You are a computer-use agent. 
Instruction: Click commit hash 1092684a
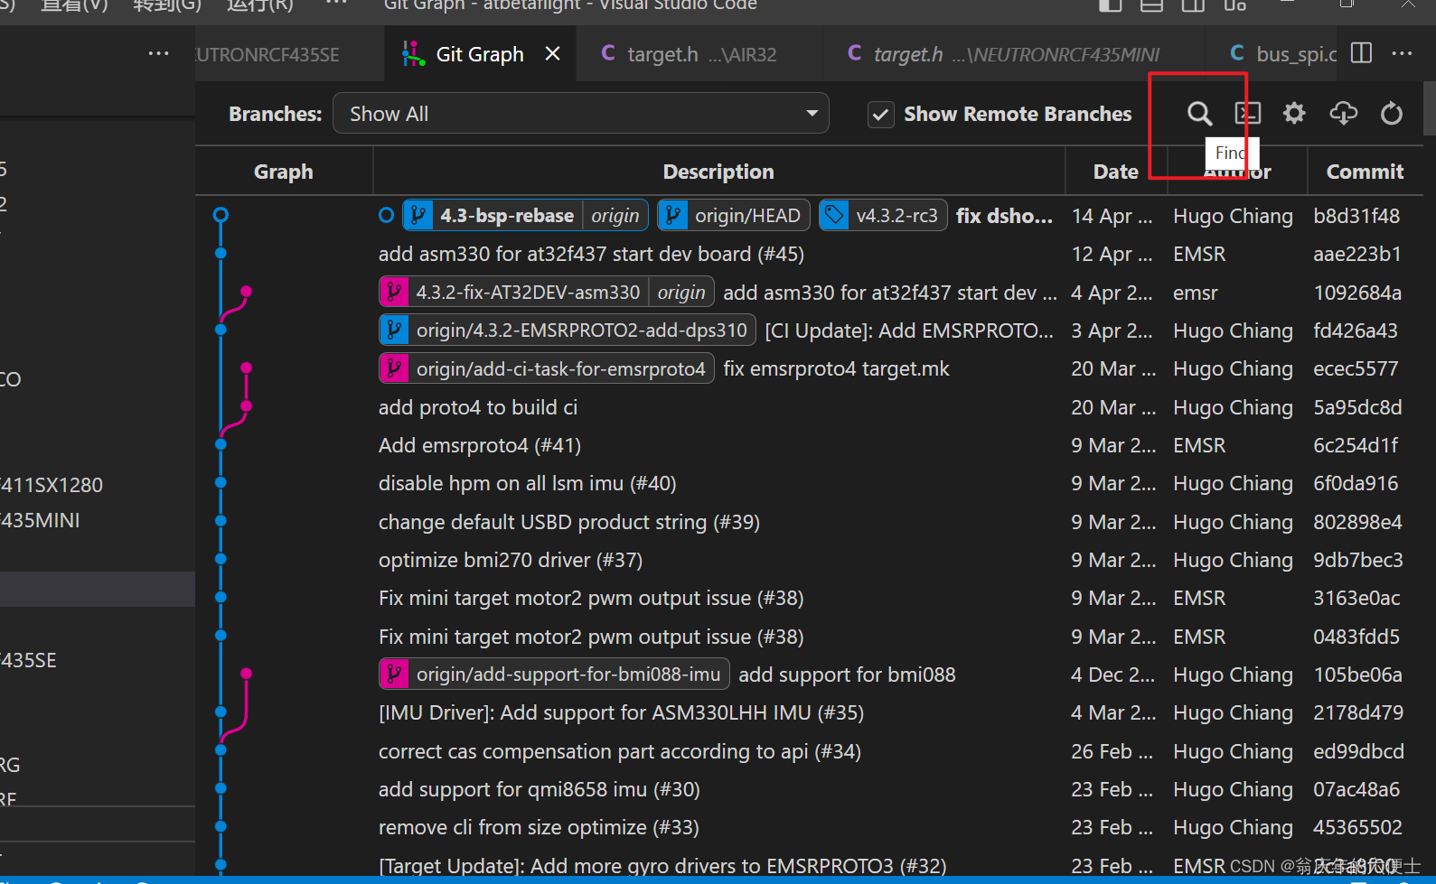pos(1357,293)
